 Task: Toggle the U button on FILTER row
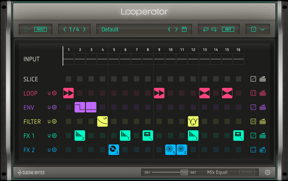pyautogui.click(x=49, y=122)
